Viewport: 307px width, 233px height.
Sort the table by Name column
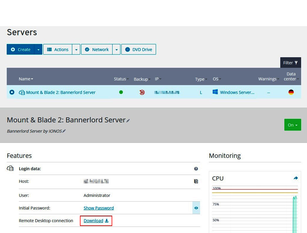click(x=26, y=79)
